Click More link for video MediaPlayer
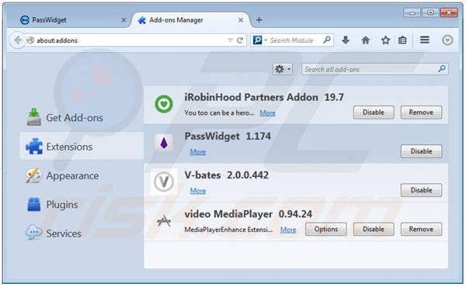Viewport: 466px width, 287px height. click(288, 230)
